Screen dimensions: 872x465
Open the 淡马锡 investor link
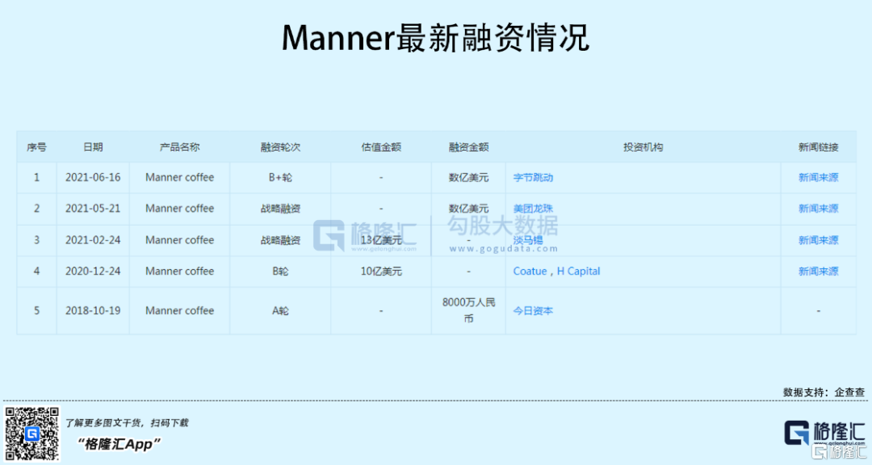[528, 240]
